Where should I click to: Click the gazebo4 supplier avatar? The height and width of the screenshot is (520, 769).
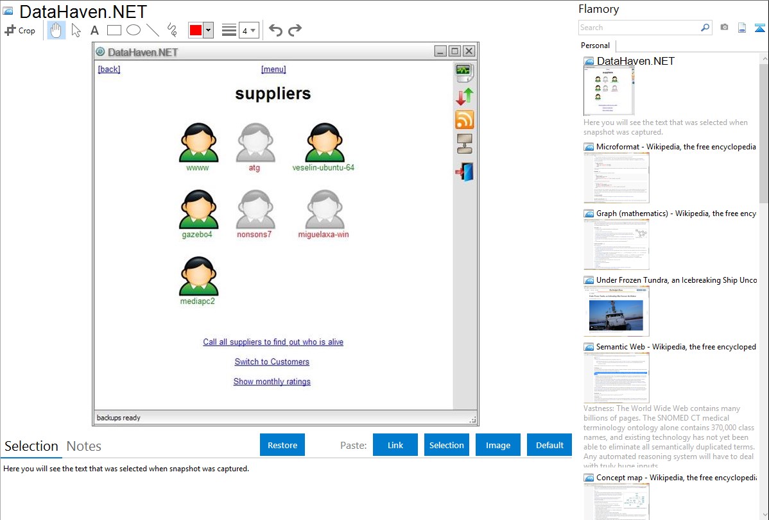click(x=198, y=209)
